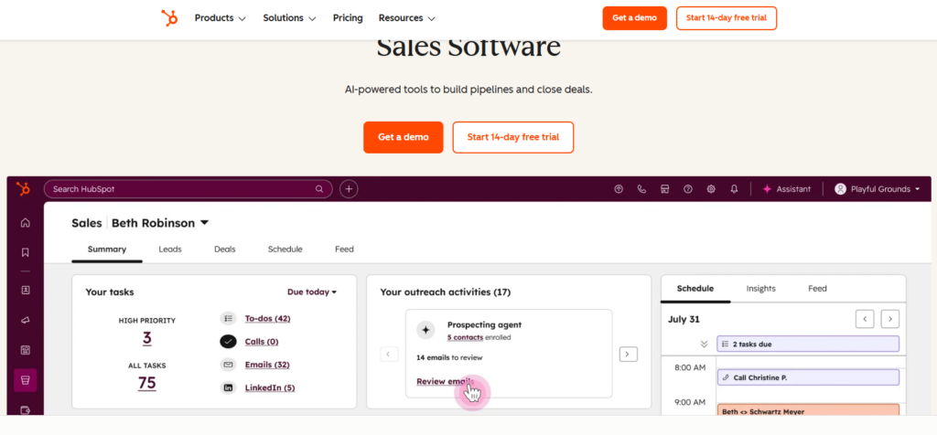Open the Help question mark icon

click(688, 189)
